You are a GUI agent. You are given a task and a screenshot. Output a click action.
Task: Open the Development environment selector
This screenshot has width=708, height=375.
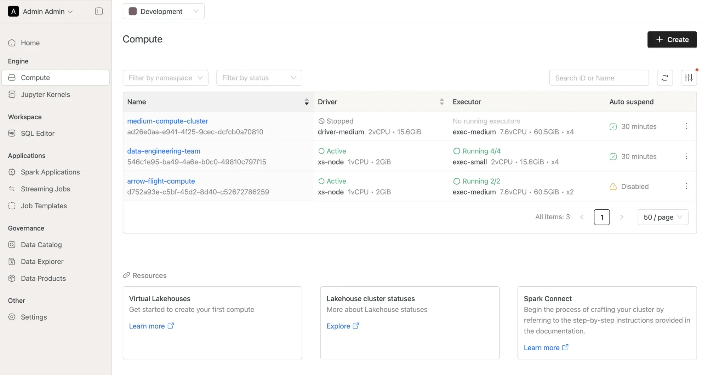(x=163, y=12)
